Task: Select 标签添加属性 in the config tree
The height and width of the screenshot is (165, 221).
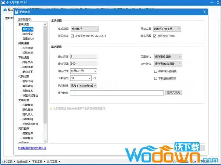Action: [x=30, y=96]
